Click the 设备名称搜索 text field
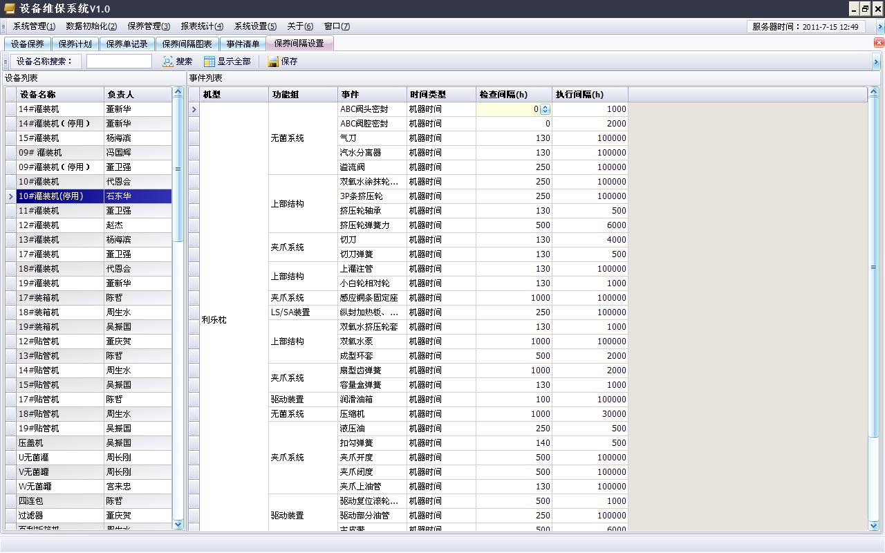 [119, 62]
